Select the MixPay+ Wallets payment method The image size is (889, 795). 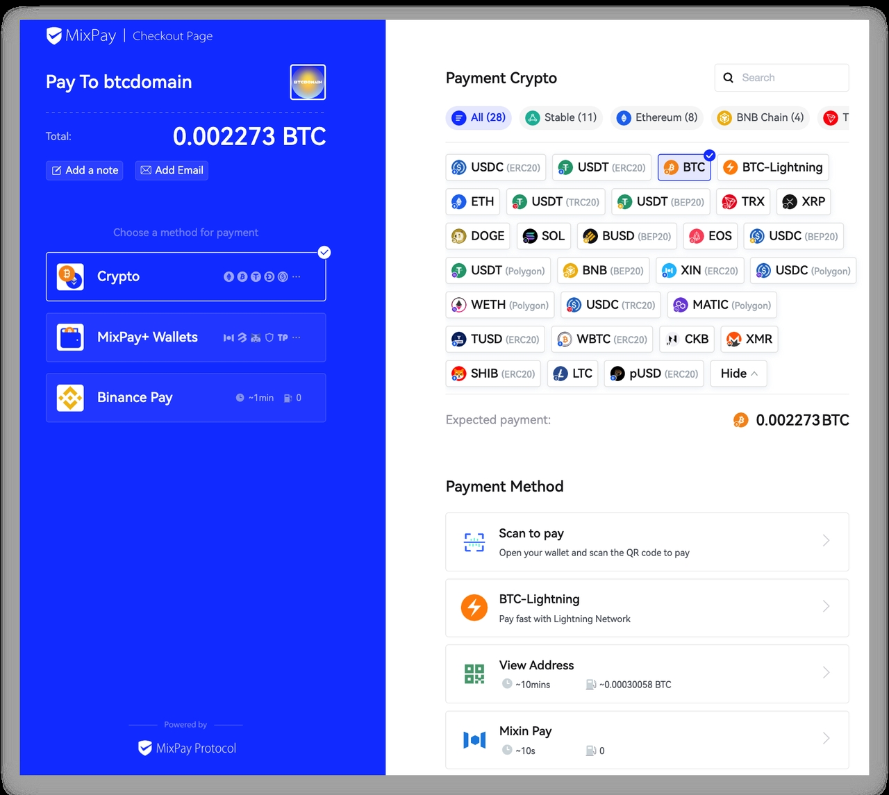click(185, 337)
